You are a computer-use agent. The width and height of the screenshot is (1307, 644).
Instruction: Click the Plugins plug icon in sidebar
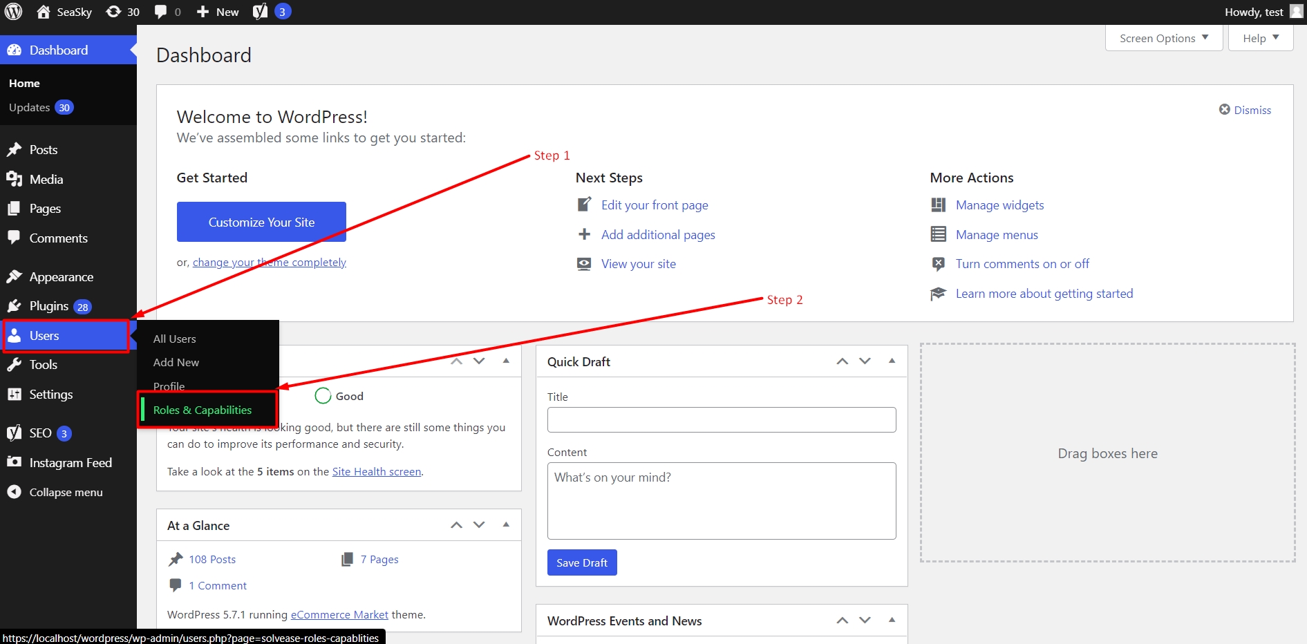tap(14, 305)
